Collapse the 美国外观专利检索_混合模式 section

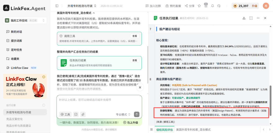94,13
